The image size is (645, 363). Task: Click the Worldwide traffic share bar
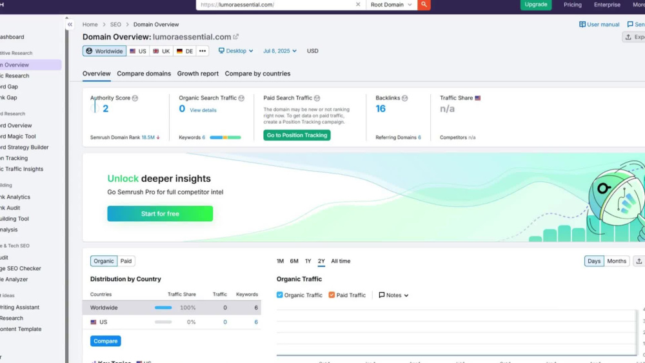point(163,308)
